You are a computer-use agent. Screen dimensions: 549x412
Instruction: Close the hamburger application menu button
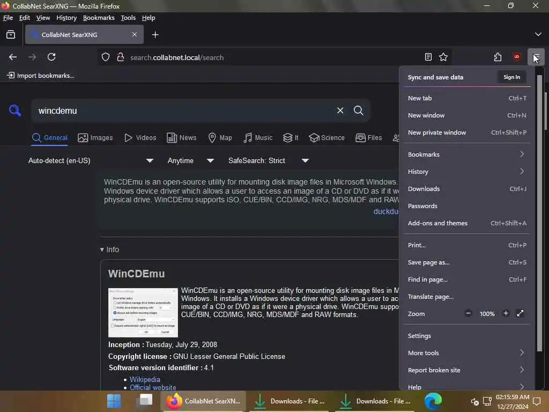coord(536,57)
